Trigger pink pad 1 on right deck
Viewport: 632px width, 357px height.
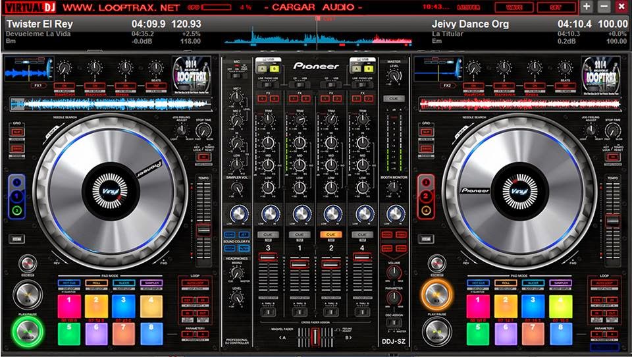[478, 306]
